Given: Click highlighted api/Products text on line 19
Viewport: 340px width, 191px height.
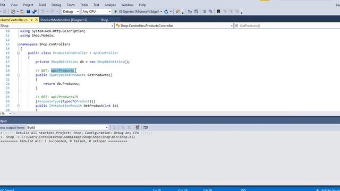Looking at the screenshot, I should click(63, 71).
